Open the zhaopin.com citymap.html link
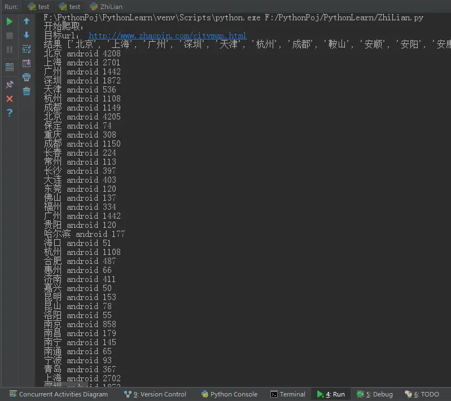This screenshot has width=451, height=401. pyautogui.click(x=168, y=36)
